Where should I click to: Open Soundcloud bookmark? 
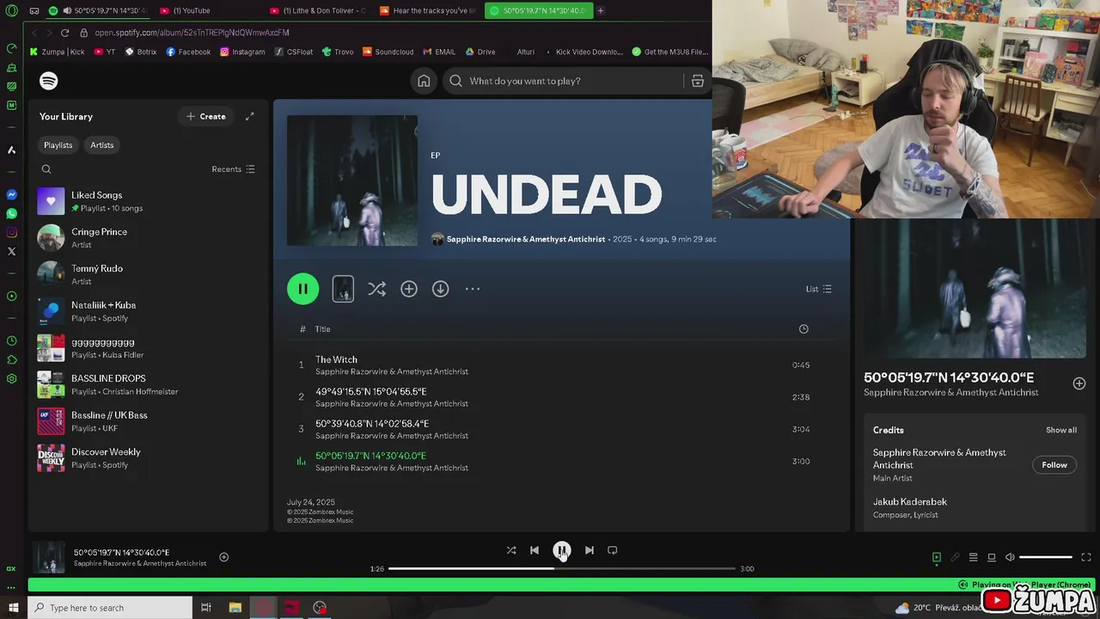(388, 52)
